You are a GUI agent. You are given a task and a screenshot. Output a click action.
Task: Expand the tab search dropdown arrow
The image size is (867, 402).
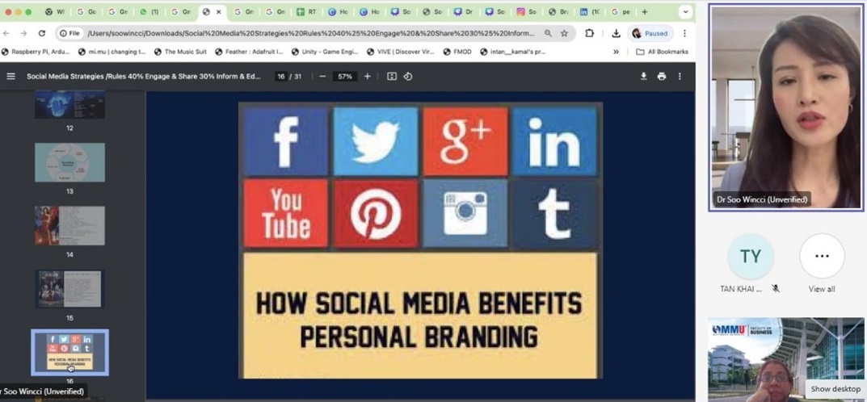pyautogui.click(x=685, y=11)
